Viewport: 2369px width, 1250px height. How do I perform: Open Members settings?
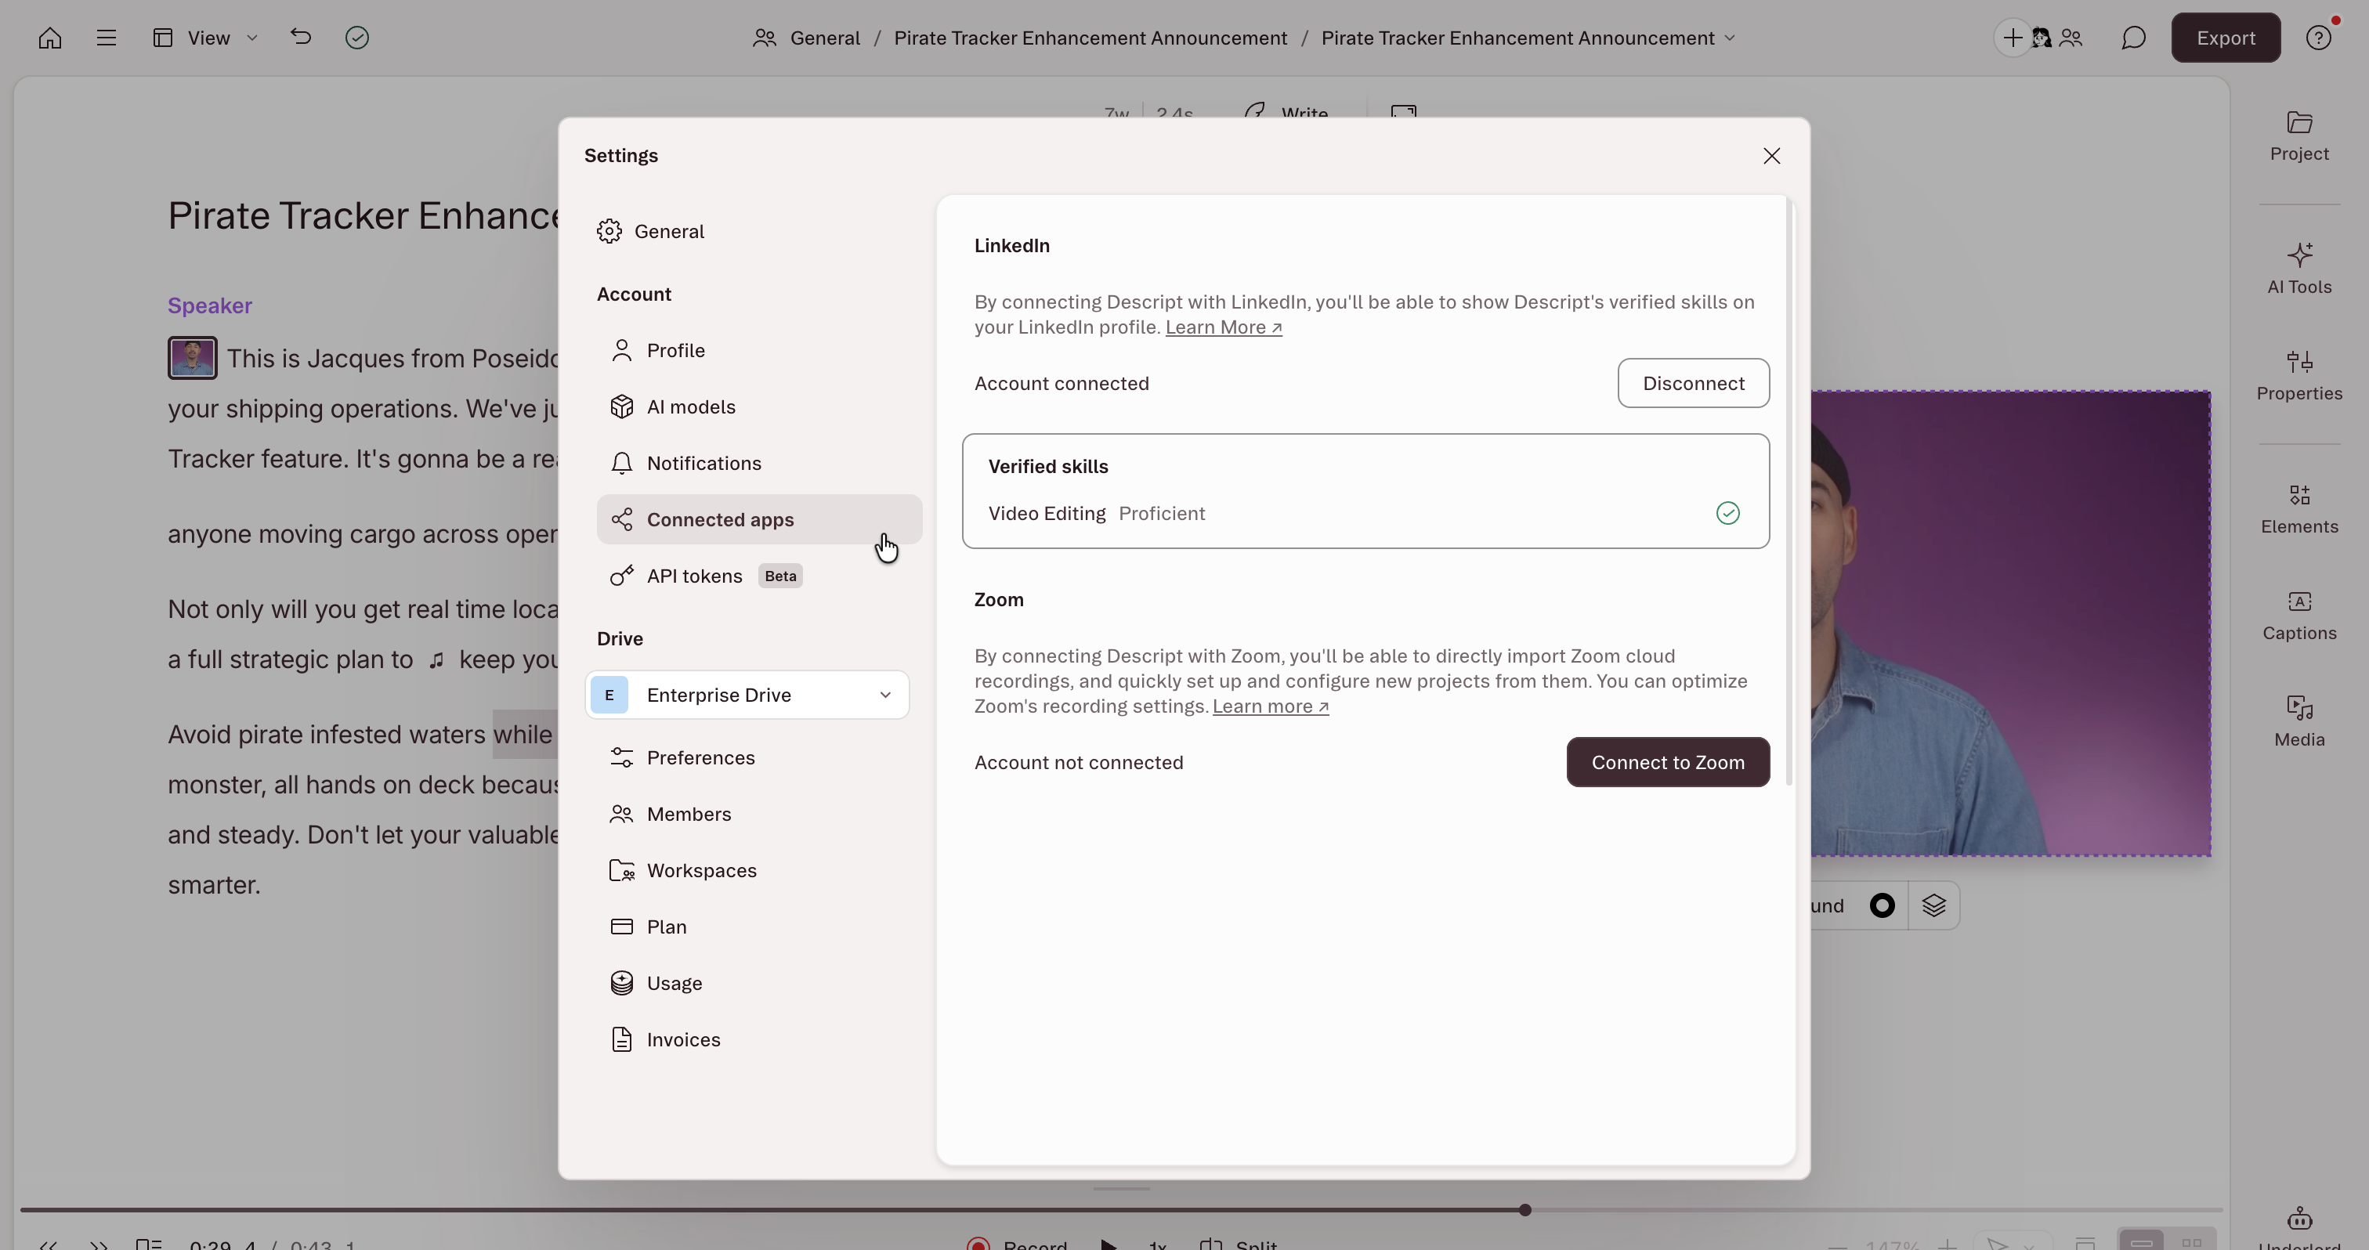[x=758, y=814]
